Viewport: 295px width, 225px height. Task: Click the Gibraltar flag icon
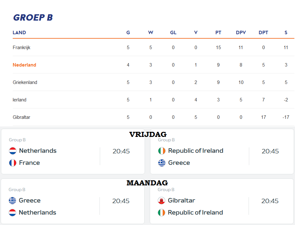(x=161, y=200)
